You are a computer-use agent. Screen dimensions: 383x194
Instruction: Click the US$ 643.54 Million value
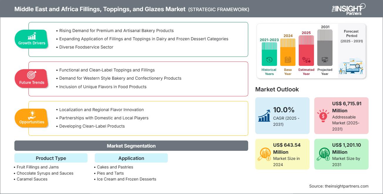pyautogui.click(x=287, y=148)
